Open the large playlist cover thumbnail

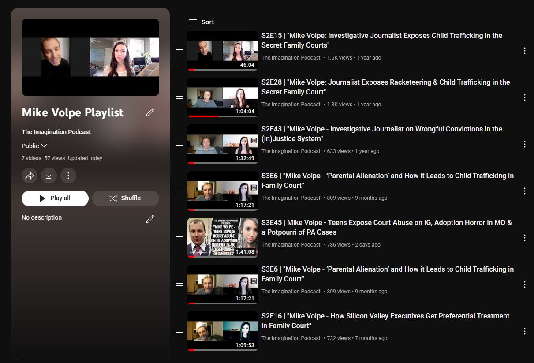tap(90, 57)
